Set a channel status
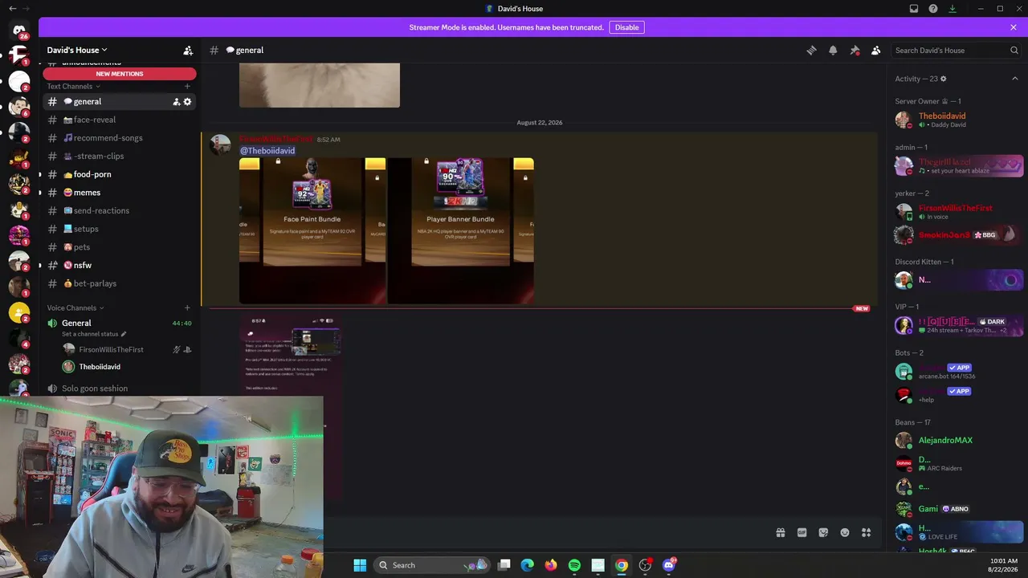The height and width of the screenshot is (578, 1028). [94, 334]
